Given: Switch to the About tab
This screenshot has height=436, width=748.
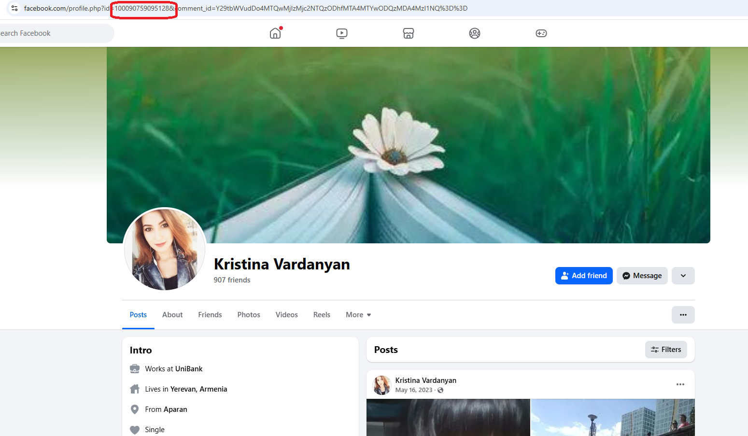Looking at the screenshot, I should 172,315.
